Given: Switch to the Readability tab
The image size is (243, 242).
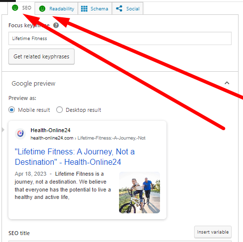Looking at the screenshot, I should (56, 8).
